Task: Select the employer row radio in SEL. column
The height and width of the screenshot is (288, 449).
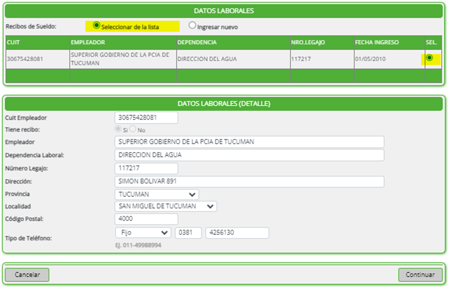Action: (x=429, y=58)
